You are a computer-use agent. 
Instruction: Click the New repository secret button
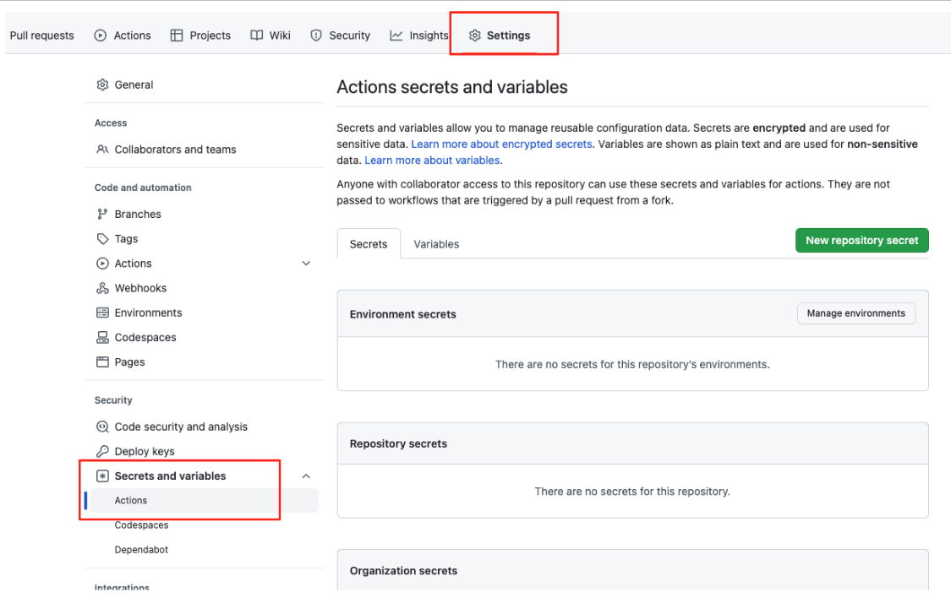pyautogui.click(x=861, y=240)
